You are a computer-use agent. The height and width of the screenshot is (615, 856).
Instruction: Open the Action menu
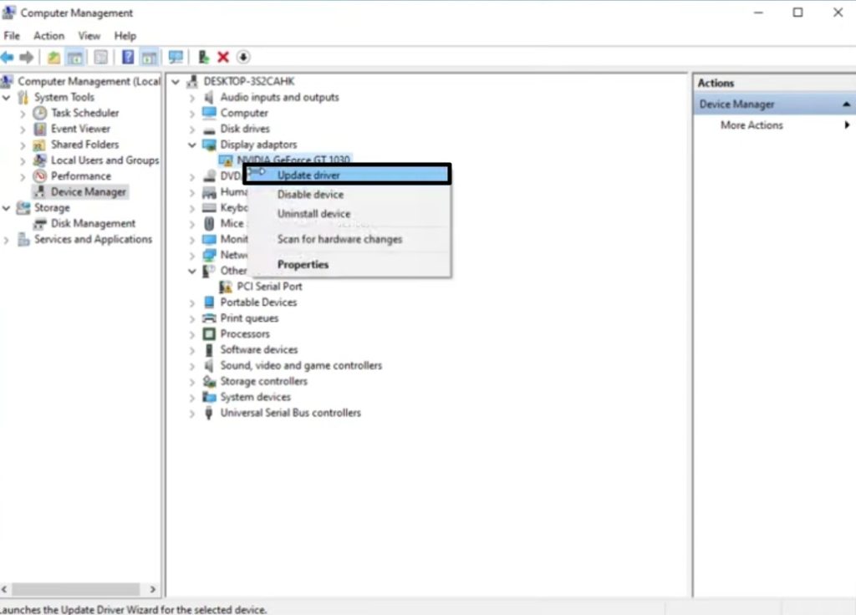[48, 36]
